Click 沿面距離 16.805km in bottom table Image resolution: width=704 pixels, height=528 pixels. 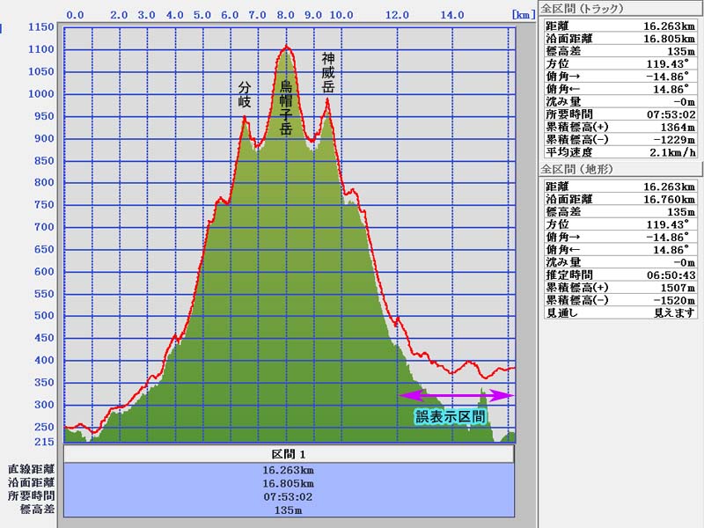click(x=289, y=482)
